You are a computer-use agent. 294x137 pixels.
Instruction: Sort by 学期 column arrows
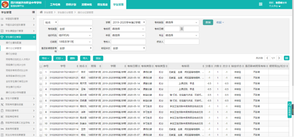pos(125,66)
